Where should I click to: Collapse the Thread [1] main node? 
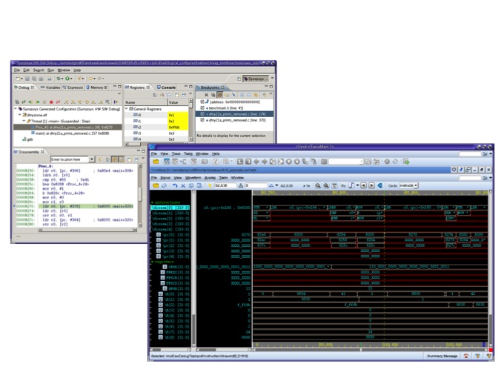pyautogui.click(x=24, y=121)
